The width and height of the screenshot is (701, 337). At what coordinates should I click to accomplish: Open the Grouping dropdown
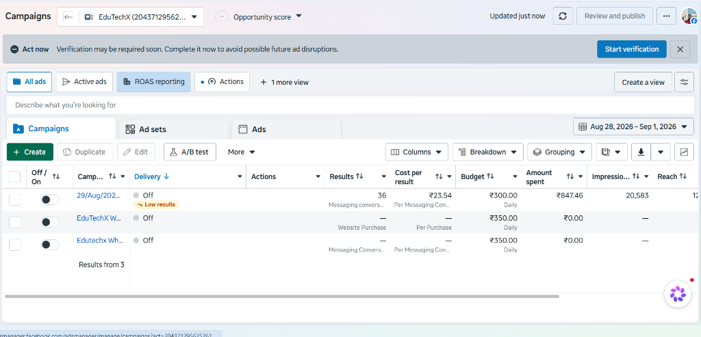pos(559,152)
